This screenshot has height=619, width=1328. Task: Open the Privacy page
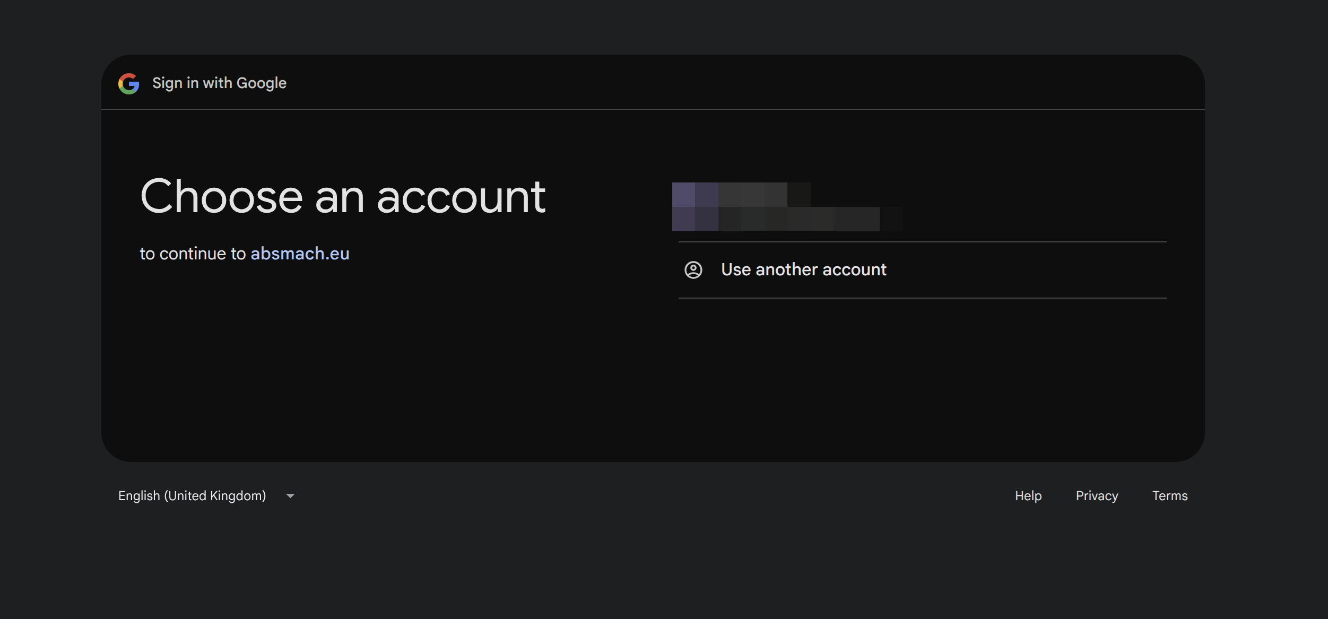click(1096, 495)
